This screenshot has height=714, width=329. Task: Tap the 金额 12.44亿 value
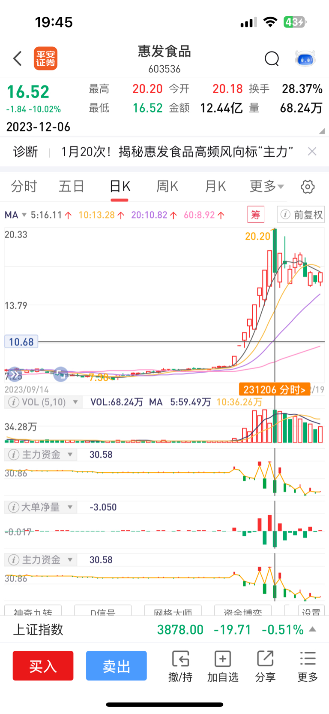[221, 108]
